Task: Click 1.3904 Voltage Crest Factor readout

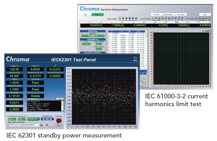Action: tap(14, 89)
